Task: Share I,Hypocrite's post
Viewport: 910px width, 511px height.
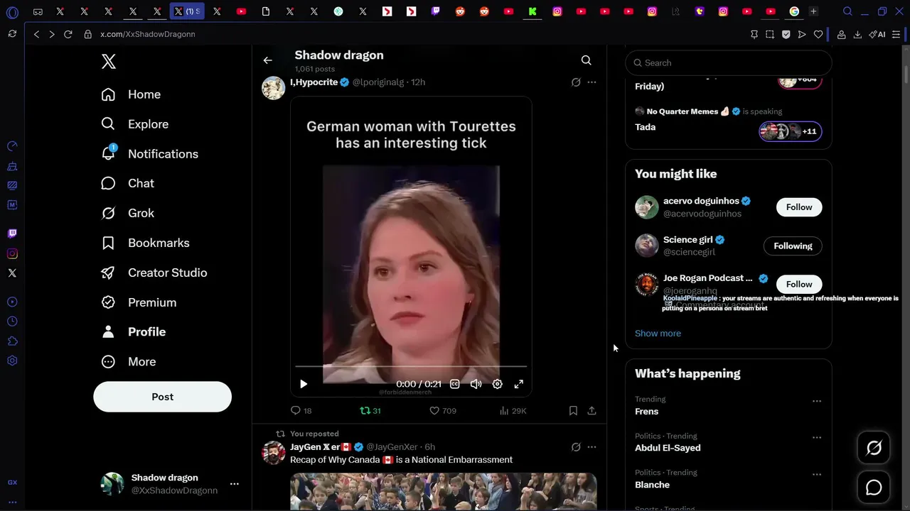Action: click(x=591, y=411)
